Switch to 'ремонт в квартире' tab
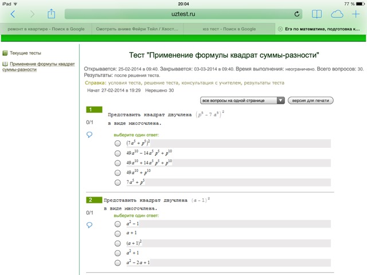Screen dimensions: 367x275 click(x=46, y=29)
